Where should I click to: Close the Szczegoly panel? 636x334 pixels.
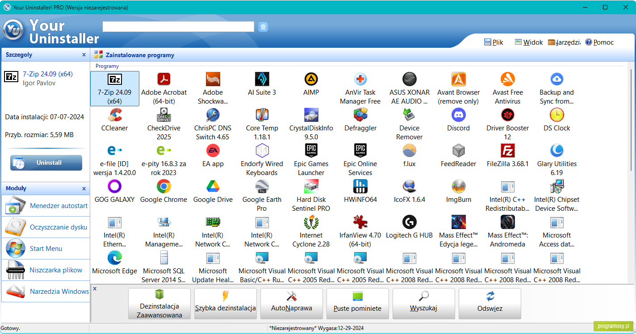coord(84,55)
